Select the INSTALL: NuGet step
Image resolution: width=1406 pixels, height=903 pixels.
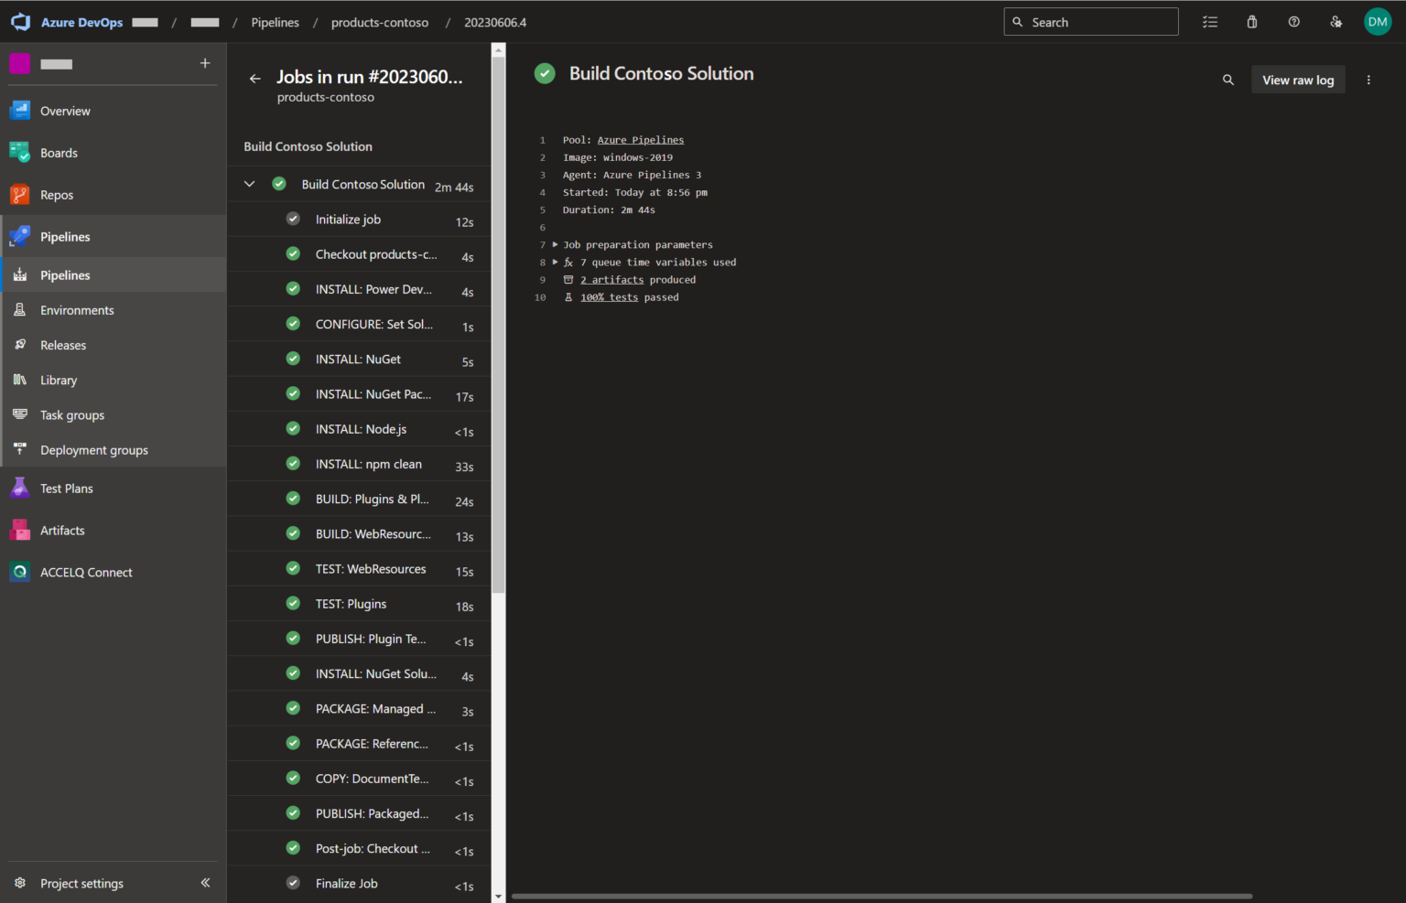coord(359,360)
